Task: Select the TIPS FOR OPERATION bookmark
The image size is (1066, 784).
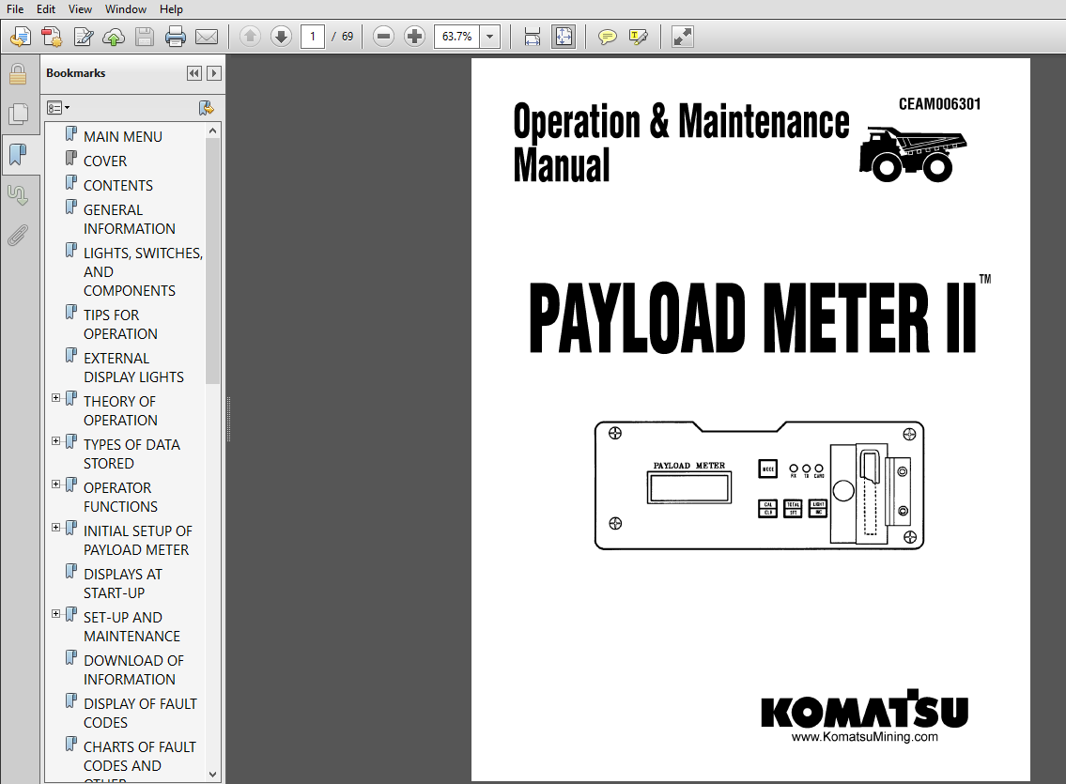Action: (120, 325)
